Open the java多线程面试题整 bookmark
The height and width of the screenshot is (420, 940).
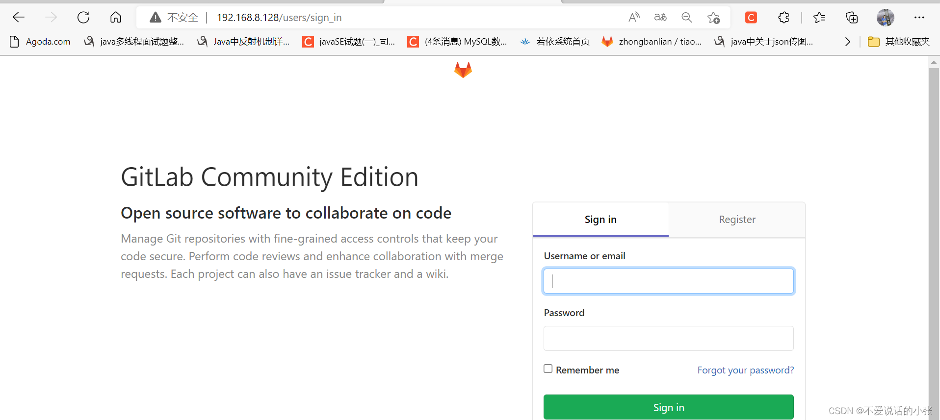134,42
